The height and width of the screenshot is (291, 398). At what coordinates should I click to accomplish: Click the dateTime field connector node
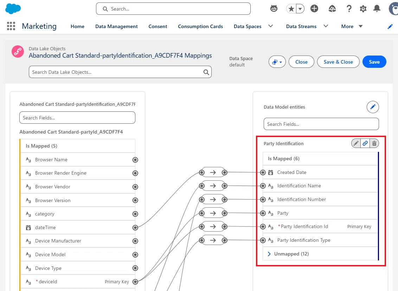135,228
